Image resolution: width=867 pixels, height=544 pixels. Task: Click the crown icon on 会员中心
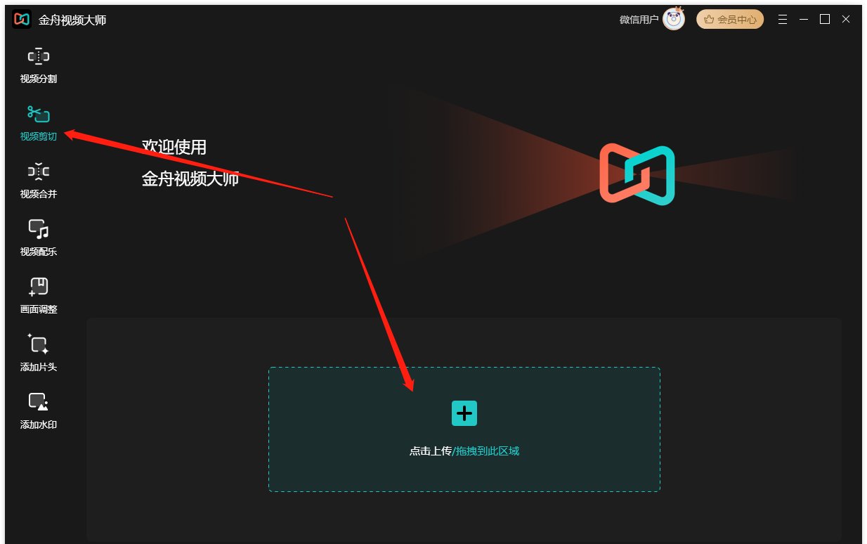(708, 19)
